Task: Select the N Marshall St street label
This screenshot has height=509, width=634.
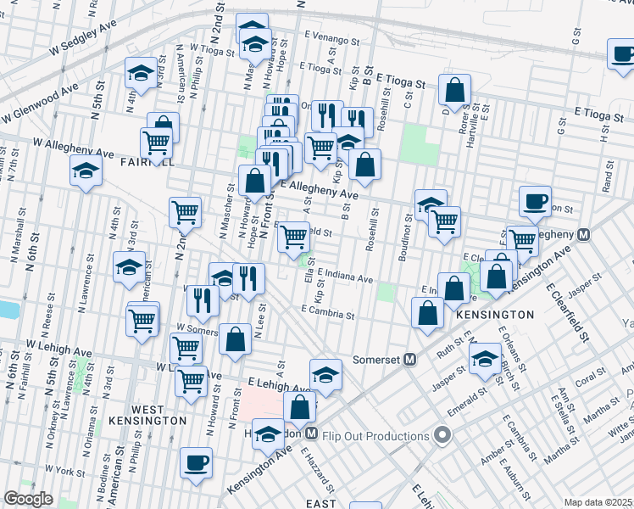Action: (18, 235)
